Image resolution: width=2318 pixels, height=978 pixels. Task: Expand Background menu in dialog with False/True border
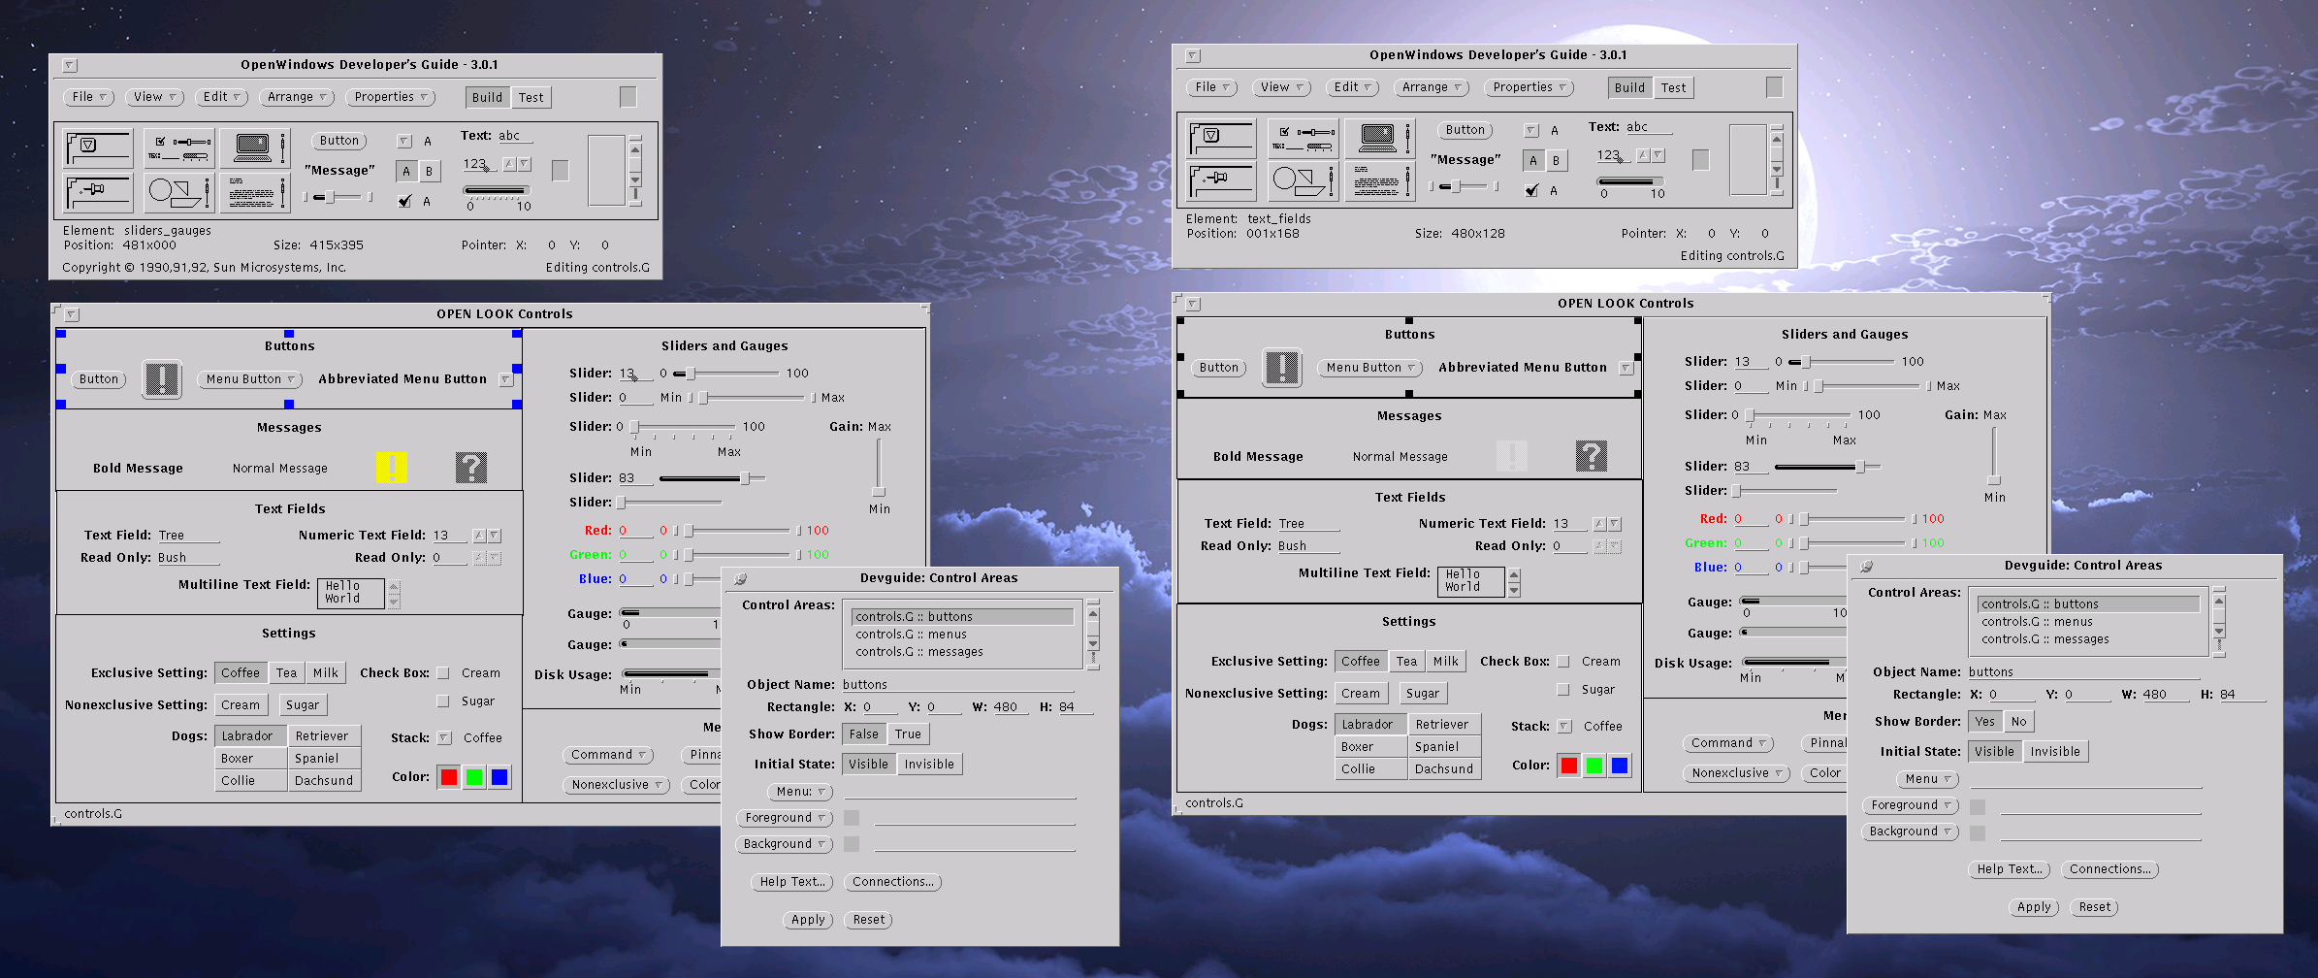[785, 844]
